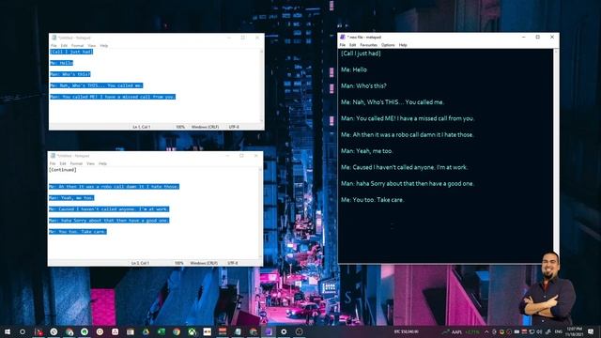The image size is (601, 338).
Task: Click highlighted 'Me: Hello' in top Notepad
Action: tap(61, 63)
